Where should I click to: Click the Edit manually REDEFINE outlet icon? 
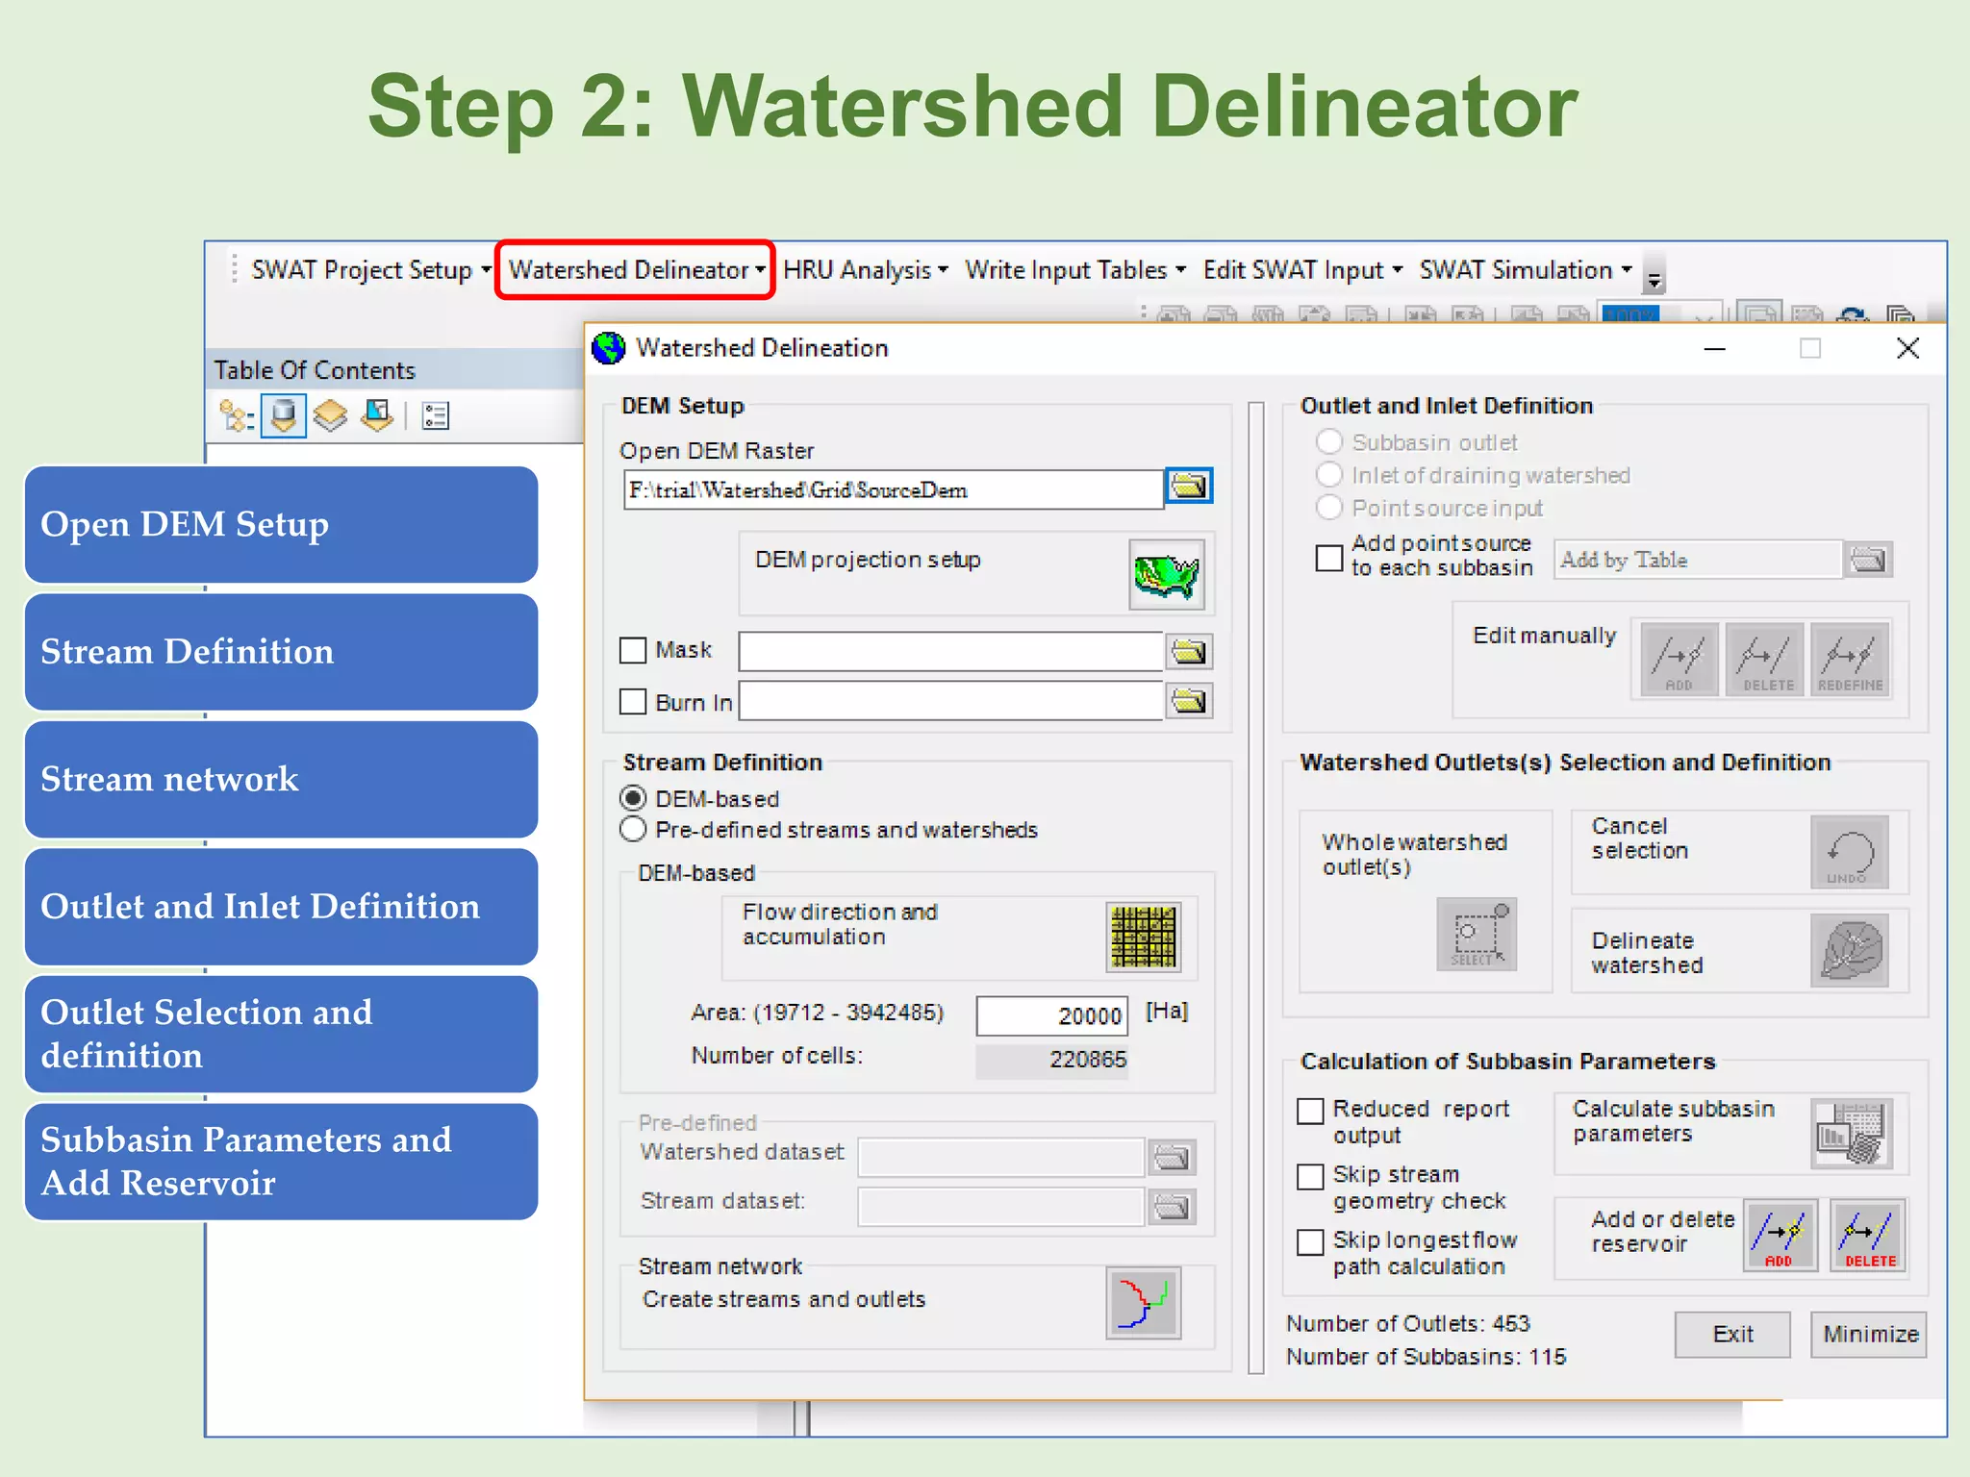pyautogui.click(x=1850, y=659)
